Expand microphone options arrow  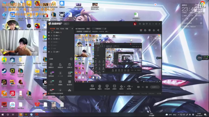[x=125, y=87]
